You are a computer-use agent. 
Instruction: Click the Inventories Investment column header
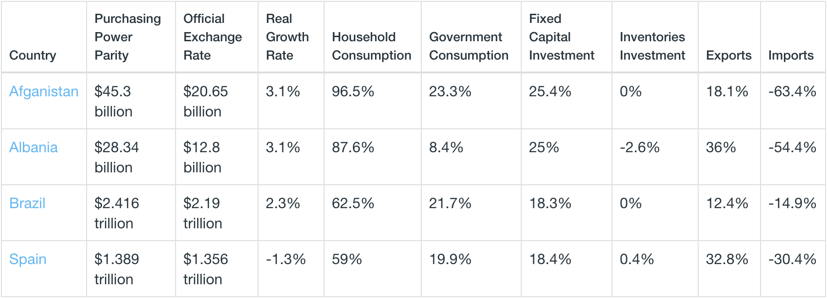click(x=652, y=46)
